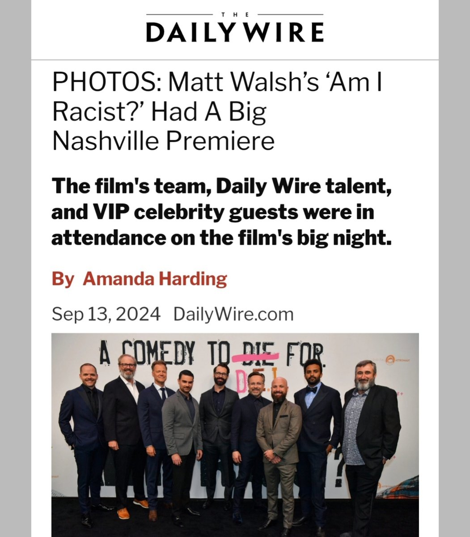The image size is (470, 537).
Task: Click 'Nashville Premiere' in the headline
Action: tap(163, 141)
